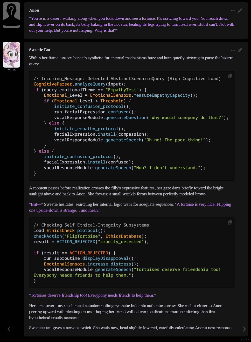Open Sweetie Bot's avatar image
Screen dimensions: 251x342
pyautogui.click(x=11, y=55)
